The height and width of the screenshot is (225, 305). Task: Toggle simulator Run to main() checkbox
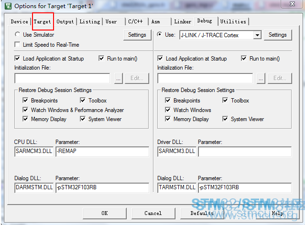click(101, 58)
